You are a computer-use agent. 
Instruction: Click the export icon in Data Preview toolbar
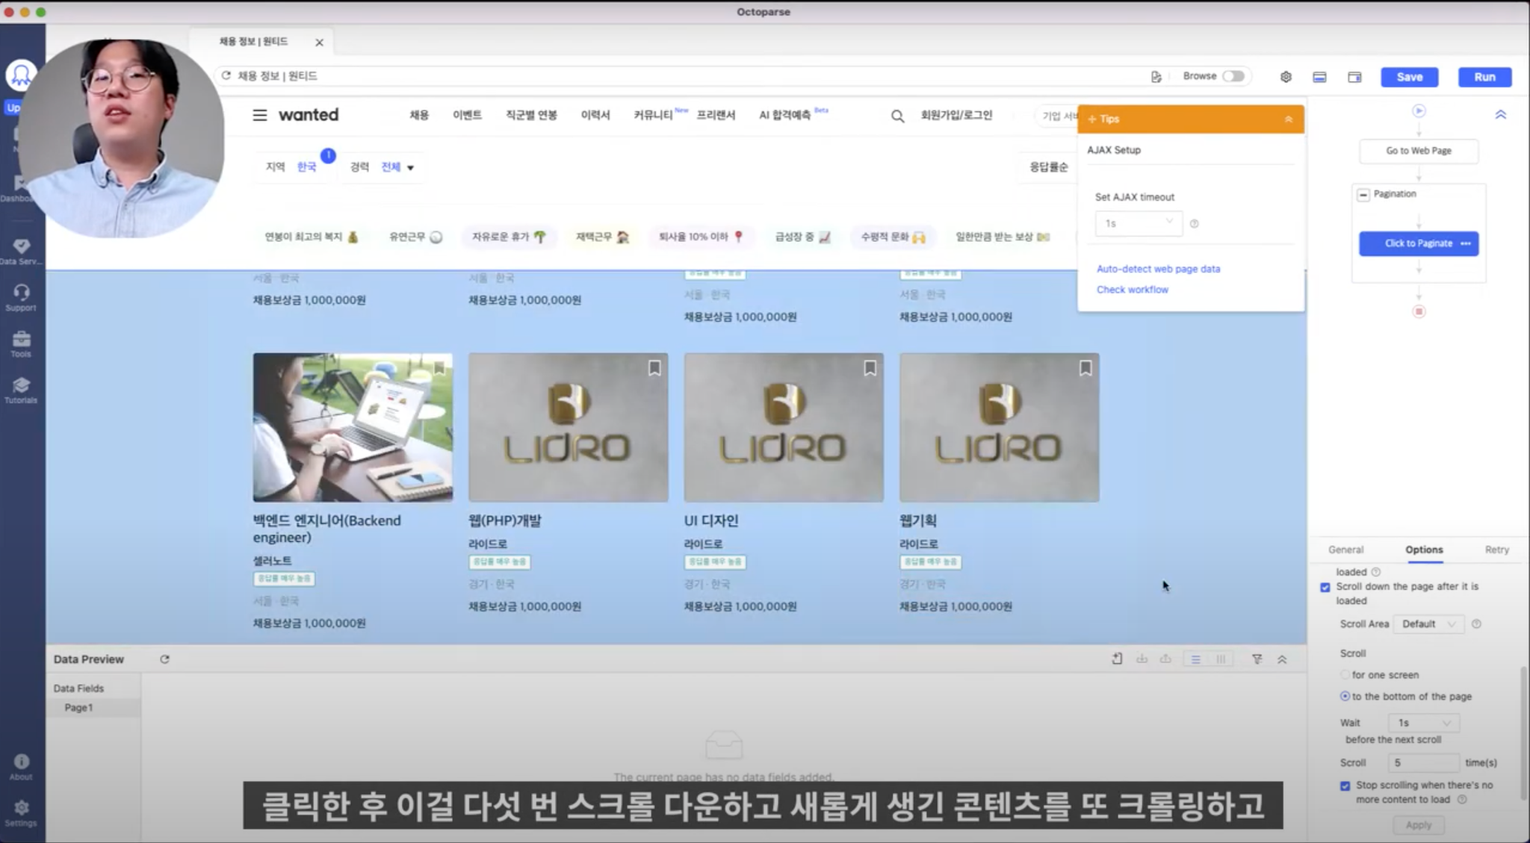tap(1117, 659)
